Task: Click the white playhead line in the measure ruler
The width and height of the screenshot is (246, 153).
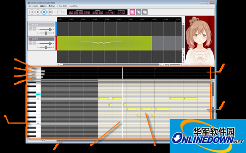Action: point(123,73)
